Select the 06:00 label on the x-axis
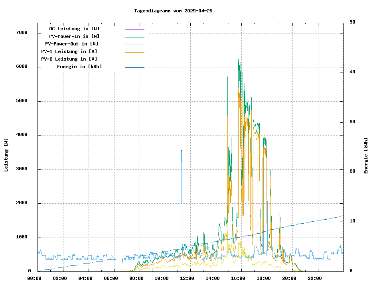This screenshot has height=287, width=383. pos(111,278)
